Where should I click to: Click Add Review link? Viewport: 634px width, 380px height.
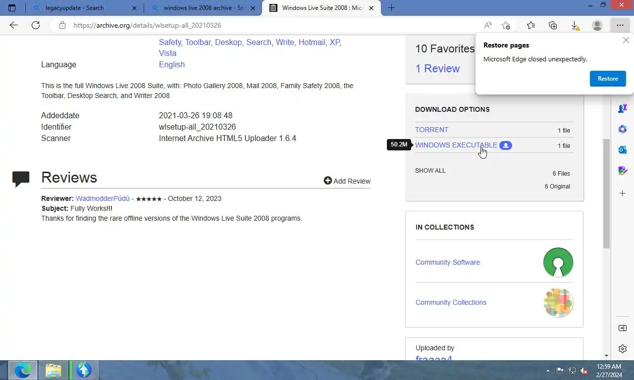click(352, 181)
